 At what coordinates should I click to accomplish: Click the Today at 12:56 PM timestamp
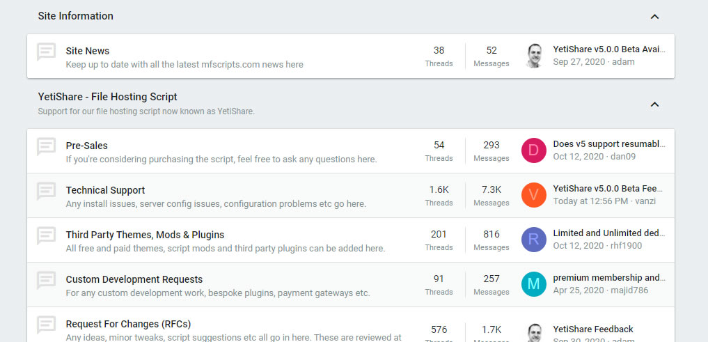tap(590, 201)
